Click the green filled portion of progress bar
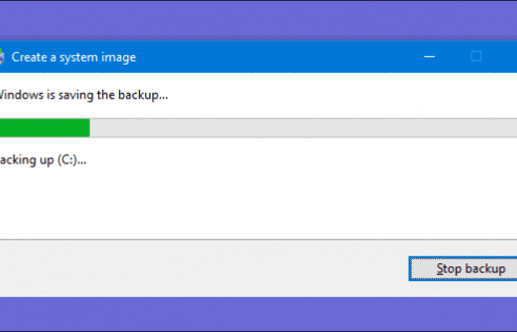 point(44,128)
